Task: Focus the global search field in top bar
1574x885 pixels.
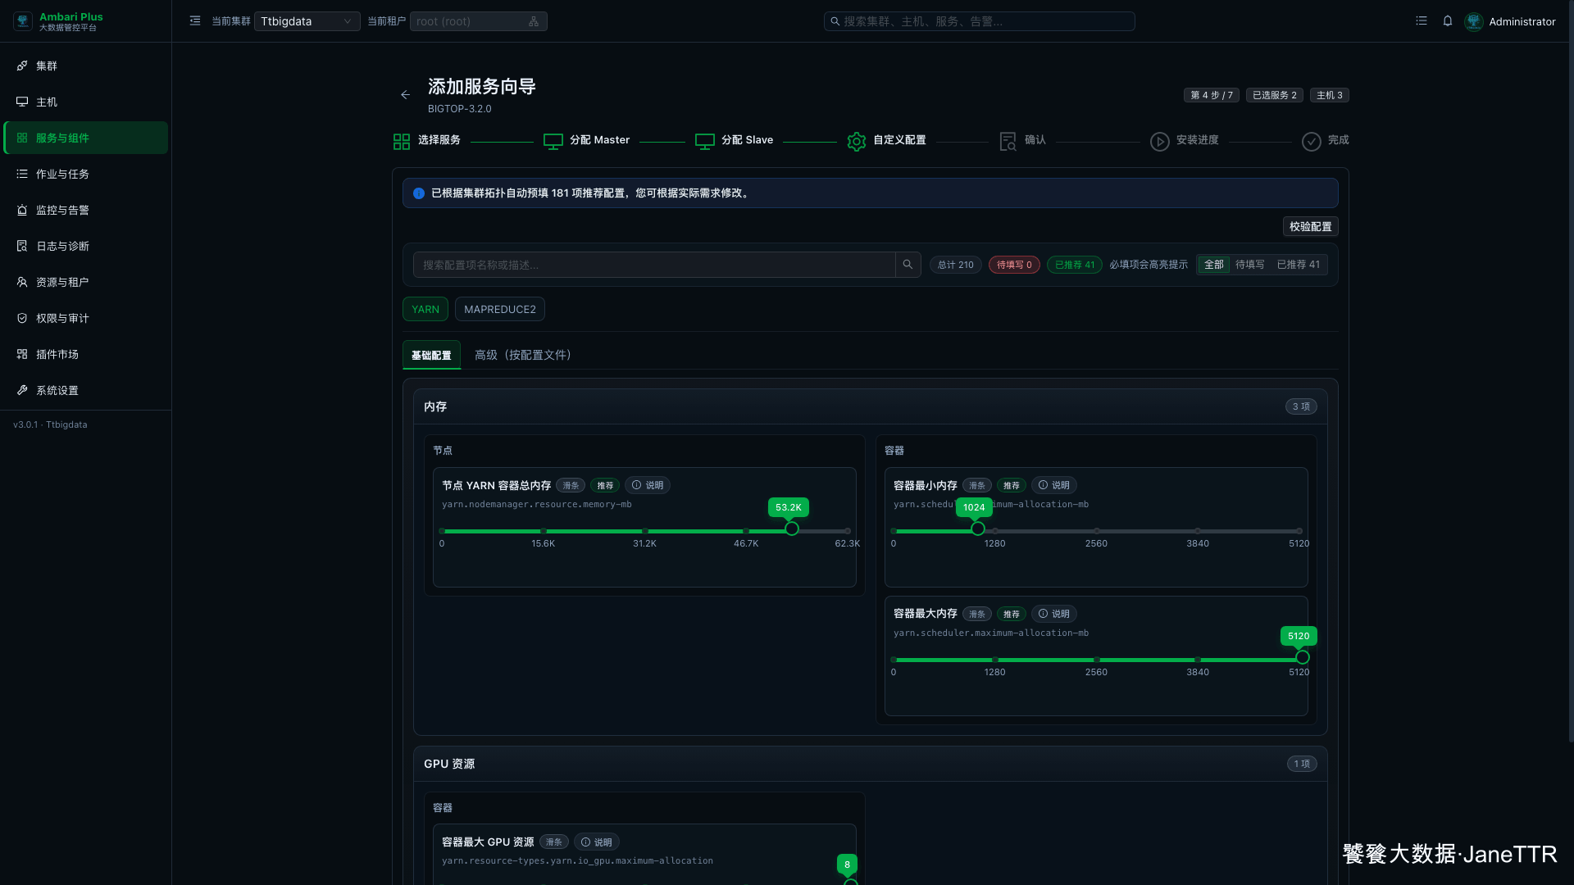Action: pos(980,21)
